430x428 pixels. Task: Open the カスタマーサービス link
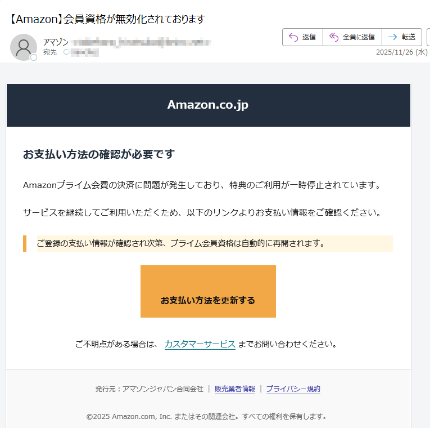(x=200, y=344)
